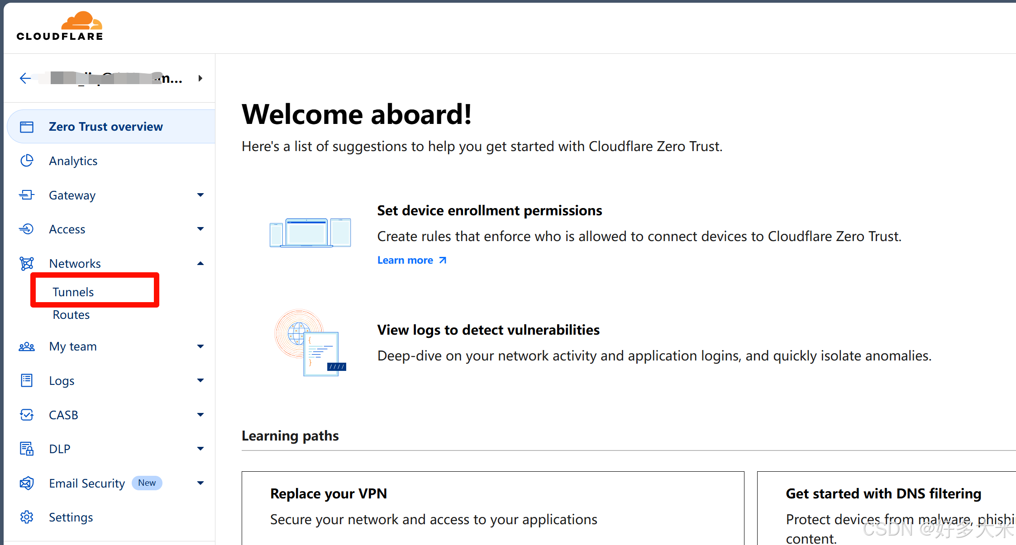Click the back arrow icon
Viewport: 1016px width, 545px height.
(25, 78)
